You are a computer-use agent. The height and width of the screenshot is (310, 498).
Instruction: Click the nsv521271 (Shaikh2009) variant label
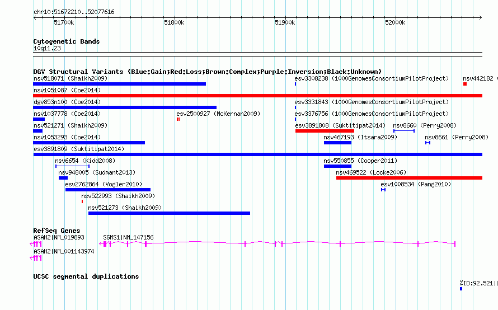[x=71, y=125]
